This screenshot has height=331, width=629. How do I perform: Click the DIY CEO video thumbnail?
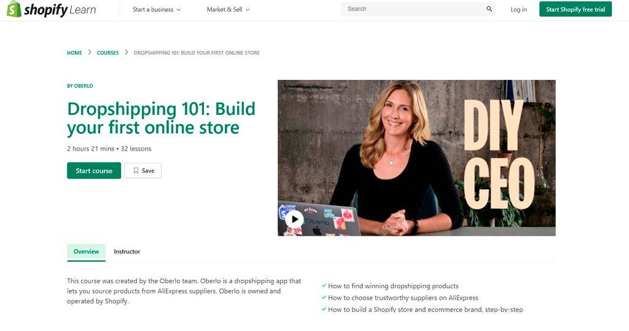tap(416, 158)
